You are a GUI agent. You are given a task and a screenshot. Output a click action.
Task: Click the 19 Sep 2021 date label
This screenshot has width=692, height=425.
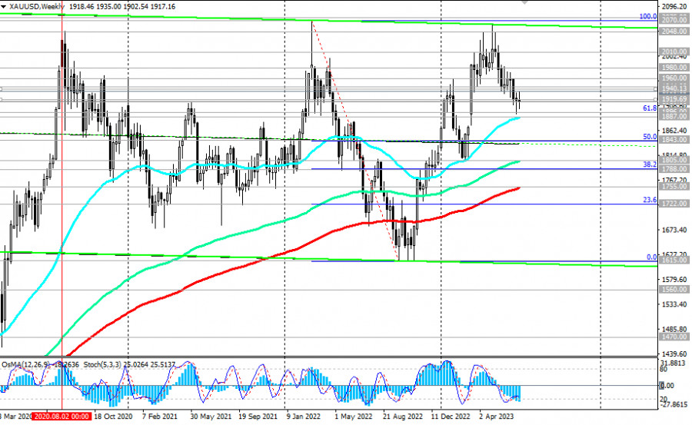point(258,417)
